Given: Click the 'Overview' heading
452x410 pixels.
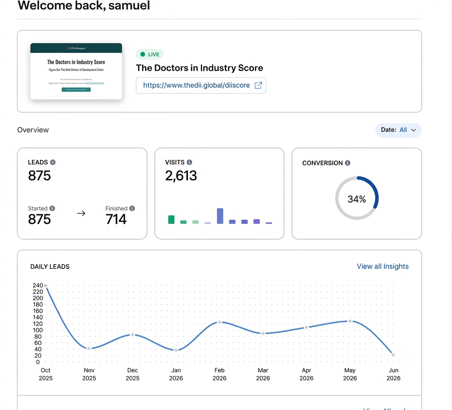Looking at the screenshot, I should pyautogui.click(x=33, y=130).
